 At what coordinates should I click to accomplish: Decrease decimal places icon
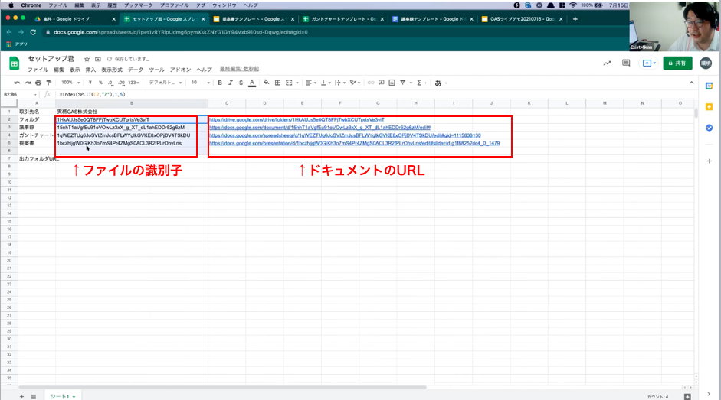[x=110, y=83]
